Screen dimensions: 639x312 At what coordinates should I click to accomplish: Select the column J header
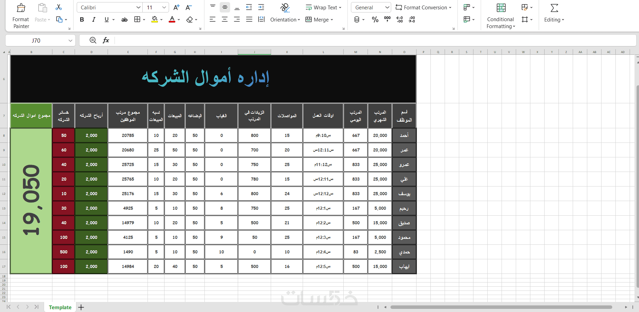254,52
